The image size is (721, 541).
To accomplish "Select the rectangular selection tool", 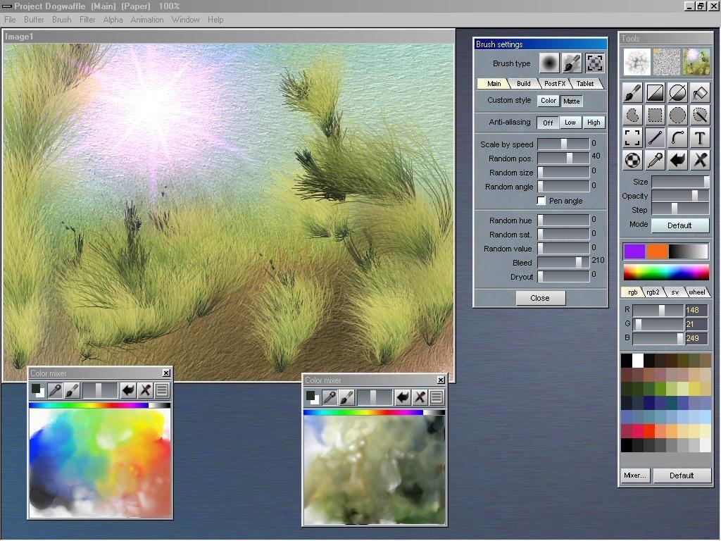I will [x=655, y=115].
